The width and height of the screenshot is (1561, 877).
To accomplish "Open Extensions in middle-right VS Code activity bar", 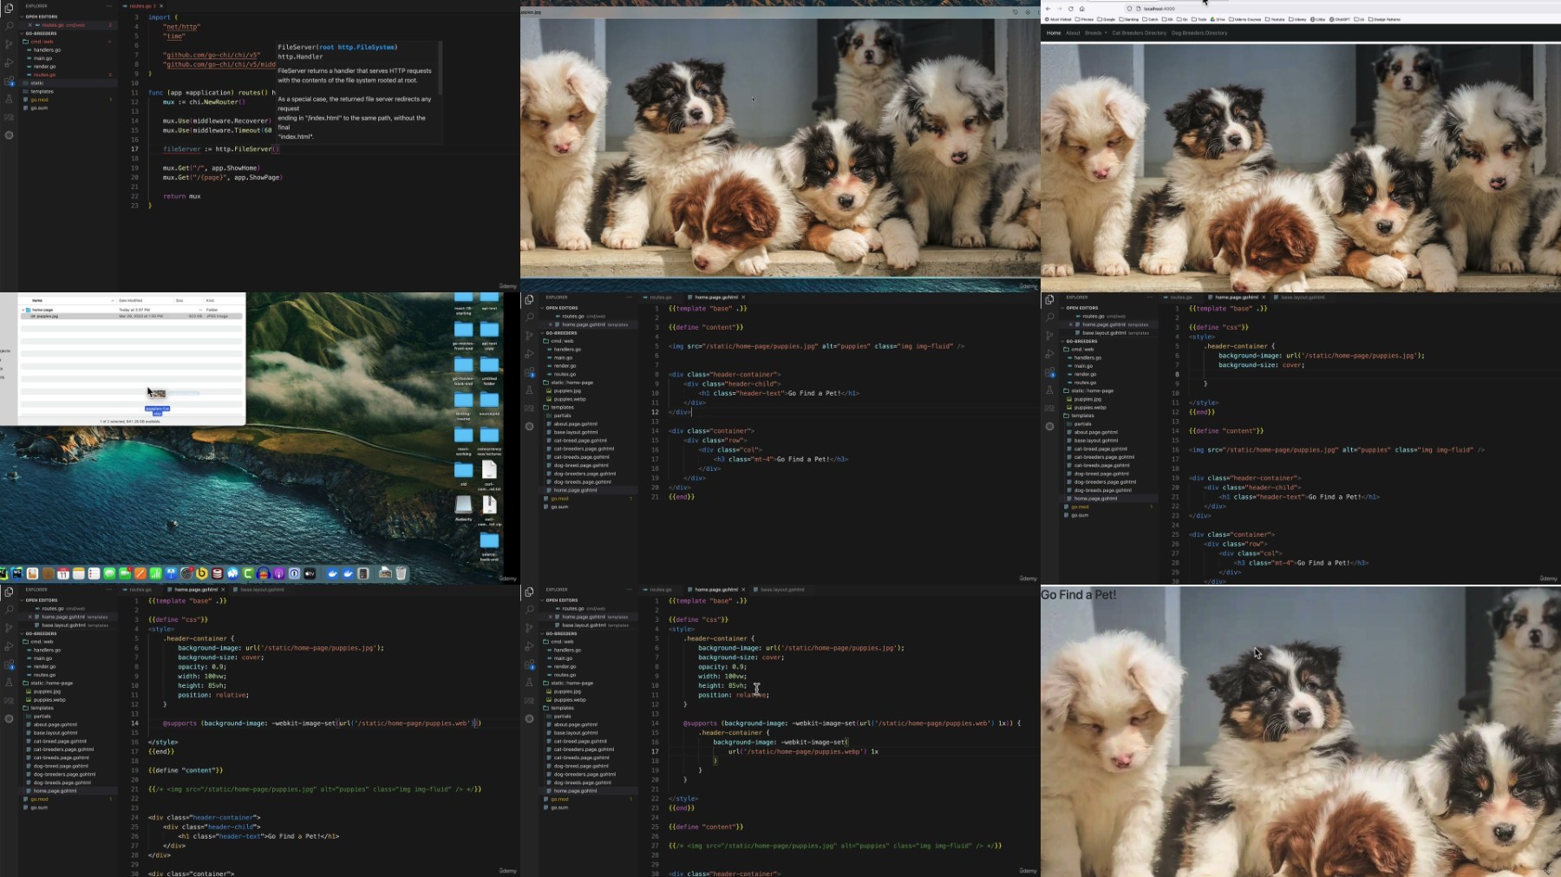I will click(1049, 372).
